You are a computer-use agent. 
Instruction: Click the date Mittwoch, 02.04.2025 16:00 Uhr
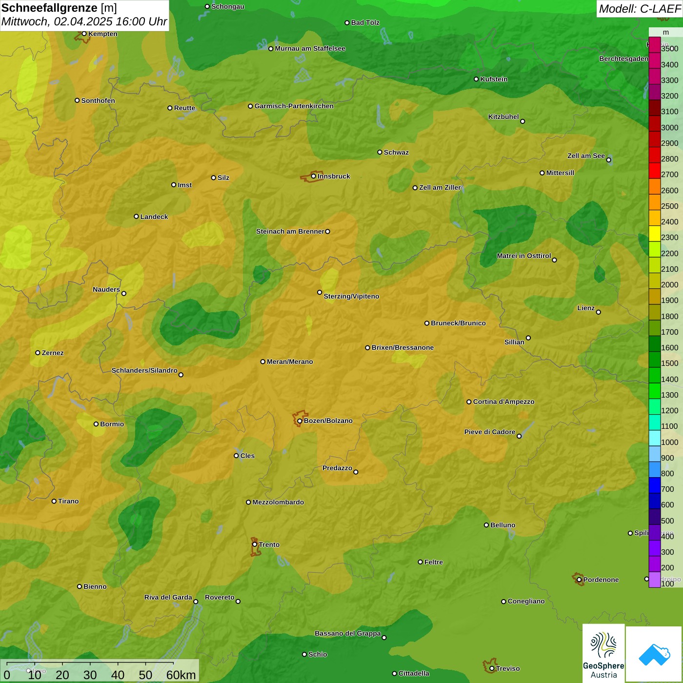coord(84,22)
